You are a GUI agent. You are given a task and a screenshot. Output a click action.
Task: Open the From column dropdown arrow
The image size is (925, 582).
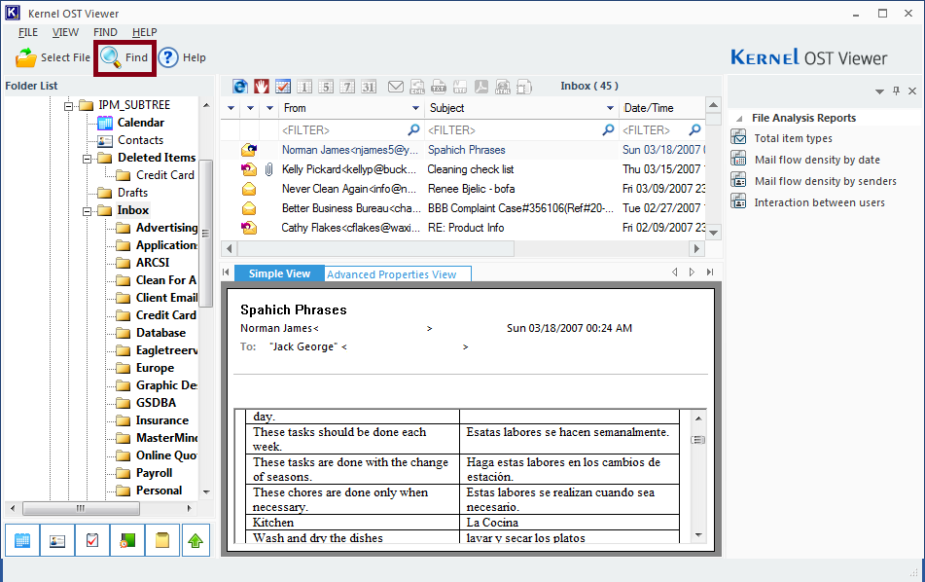[415, 108]
